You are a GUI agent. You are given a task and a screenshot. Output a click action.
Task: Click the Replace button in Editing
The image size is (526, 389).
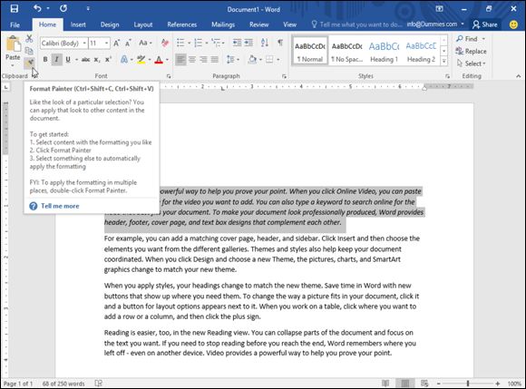tap(471, 52)
